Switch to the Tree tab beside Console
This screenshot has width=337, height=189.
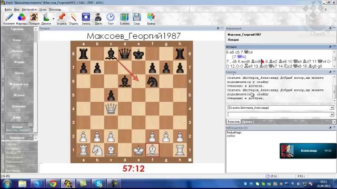pos(247,122)
